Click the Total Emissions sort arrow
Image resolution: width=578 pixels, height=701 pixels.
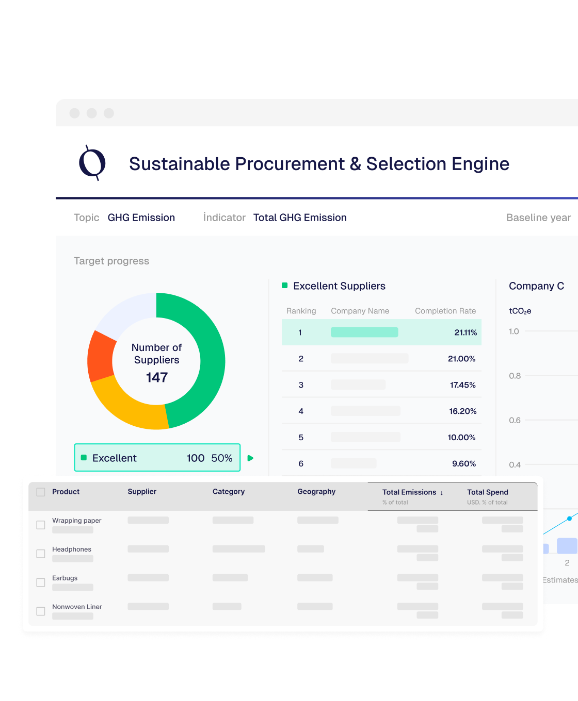coord(442,493)
